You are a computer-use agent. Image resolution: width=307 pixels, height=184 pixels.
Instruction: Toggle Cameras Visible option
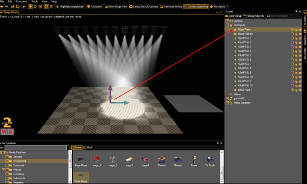(x=171, y=7)
